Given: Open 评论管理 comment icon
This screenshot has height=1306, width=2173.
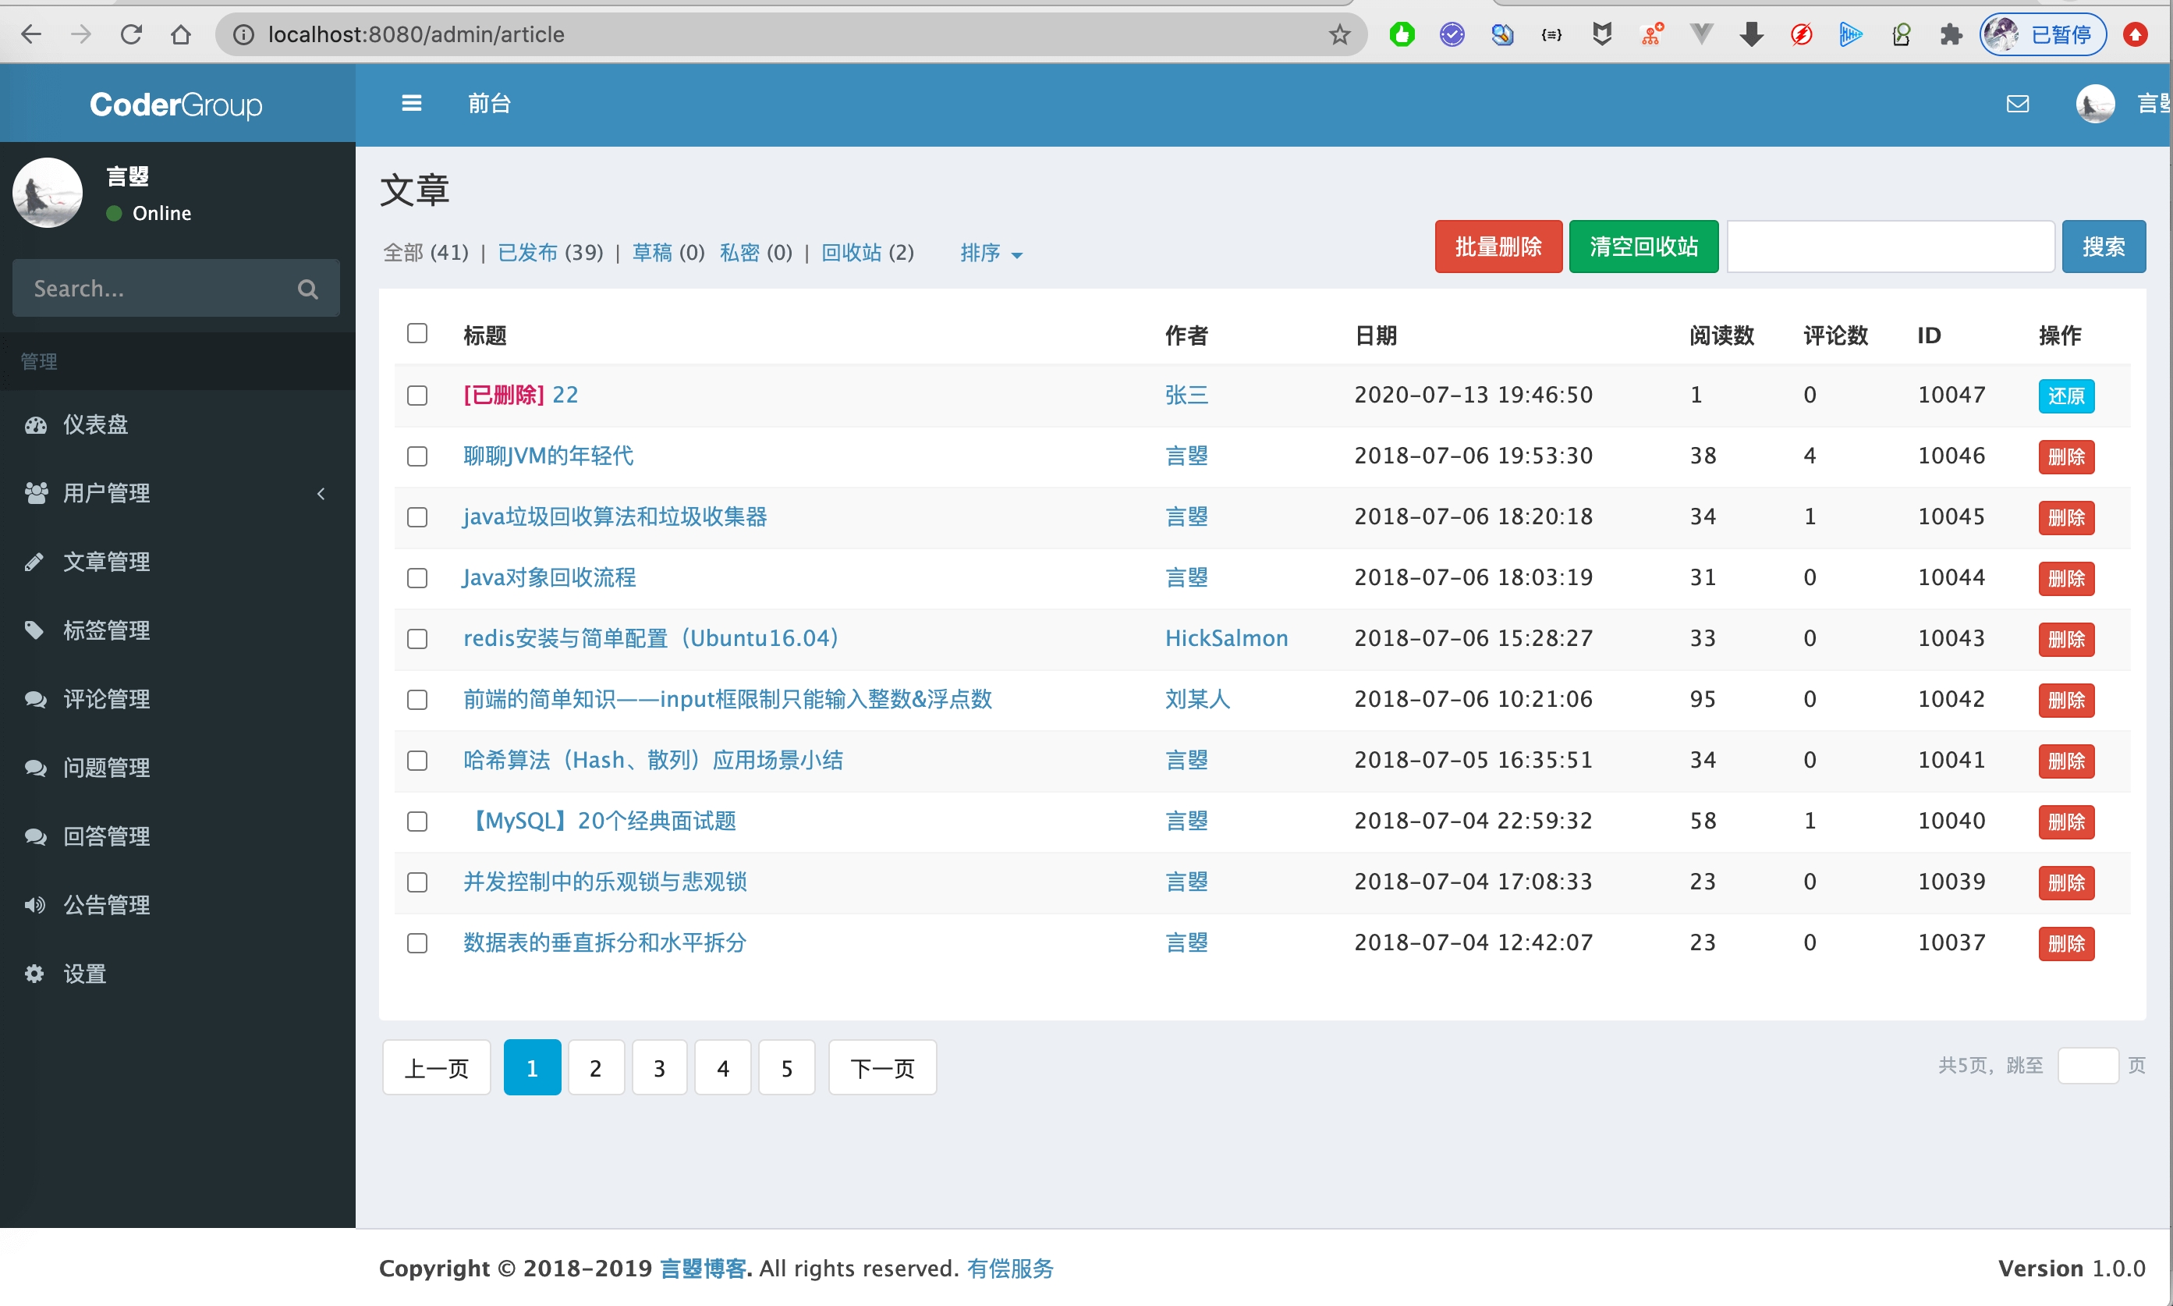Looking at the screenshot, I should [35, 699].
